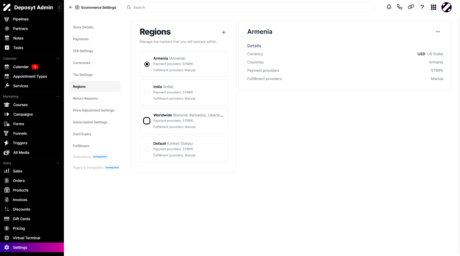
Task: Open Calendar in the sidebar
Action: pos(32,67)
